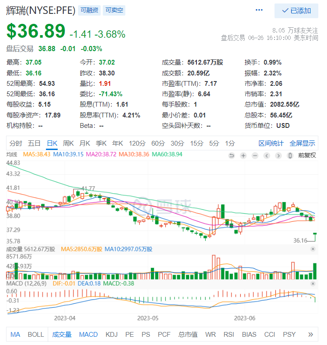Open 区间统计 range statistics

click(x=271, y=143)
